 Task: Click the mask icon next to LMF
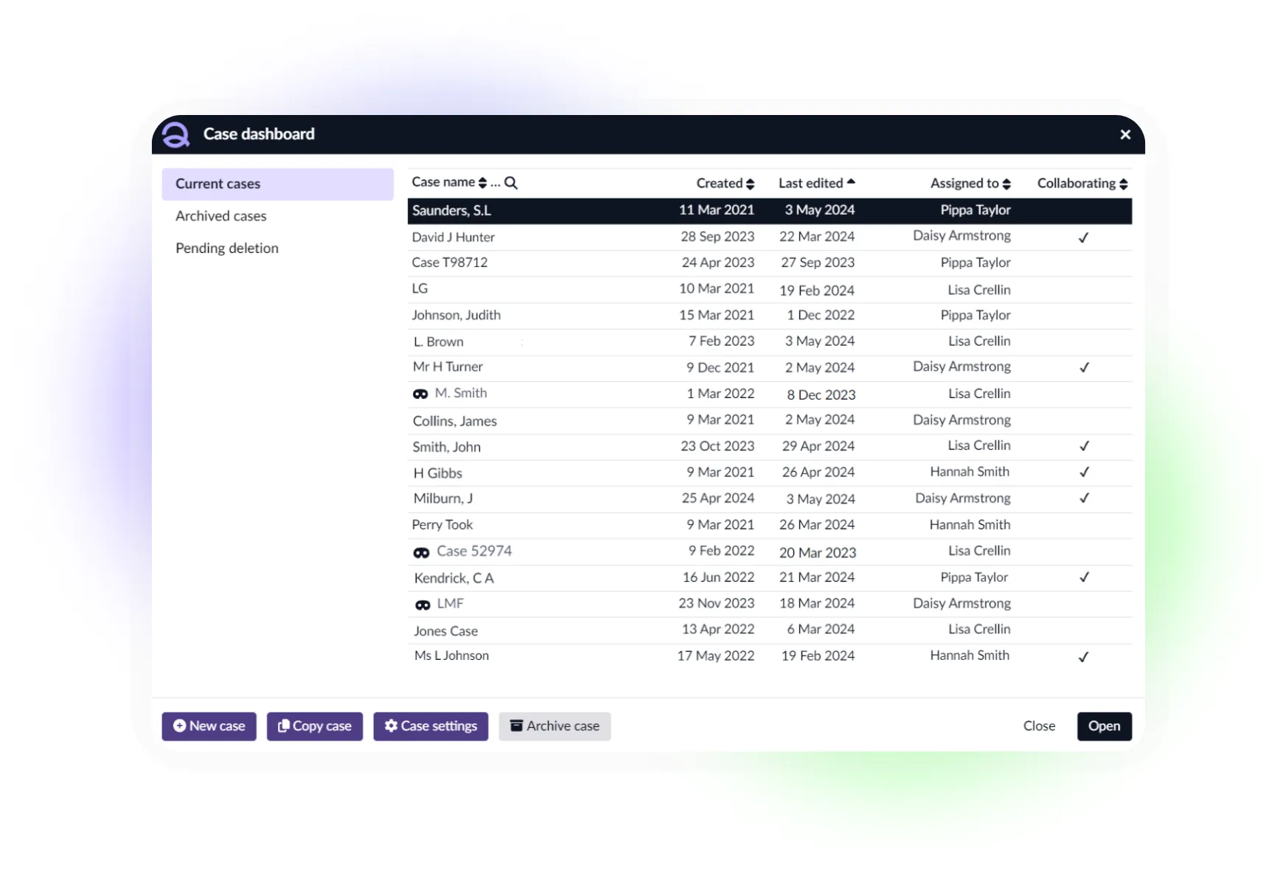tap(423, 605)
